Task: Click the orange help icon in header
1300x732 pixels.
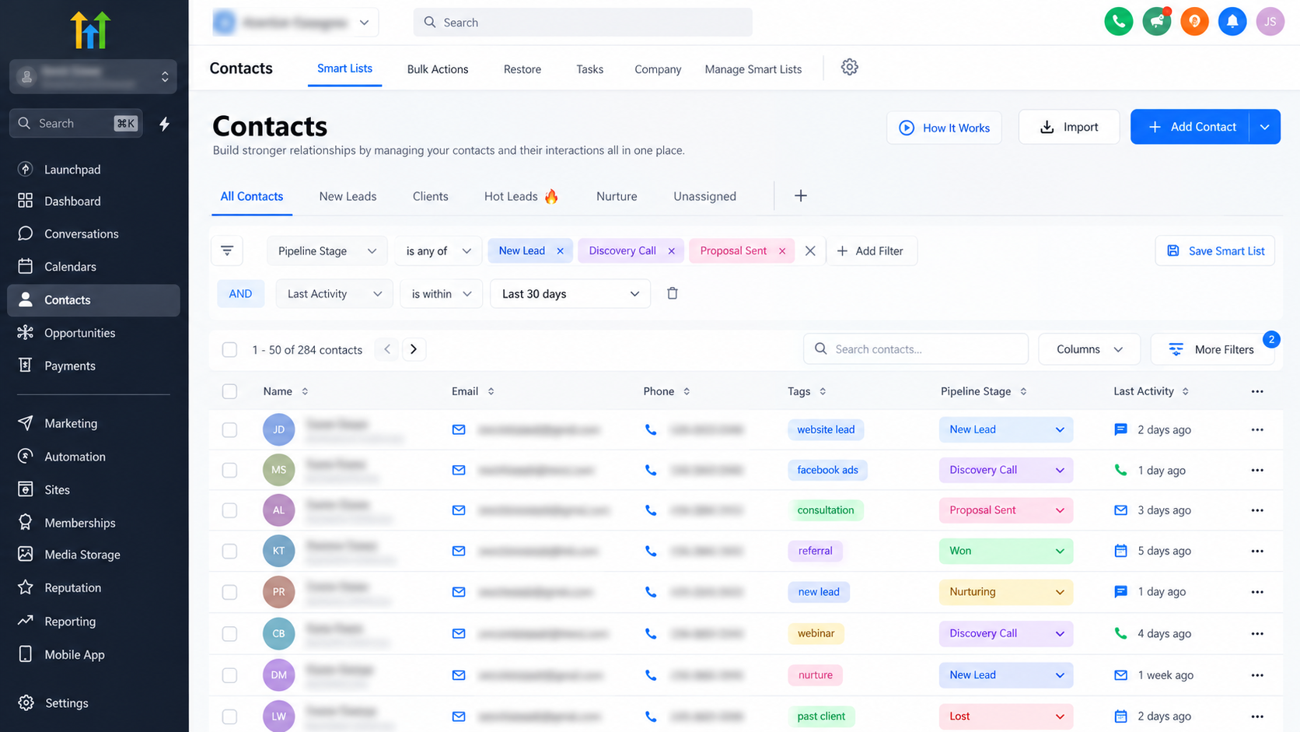Action: click(1194, 22)
